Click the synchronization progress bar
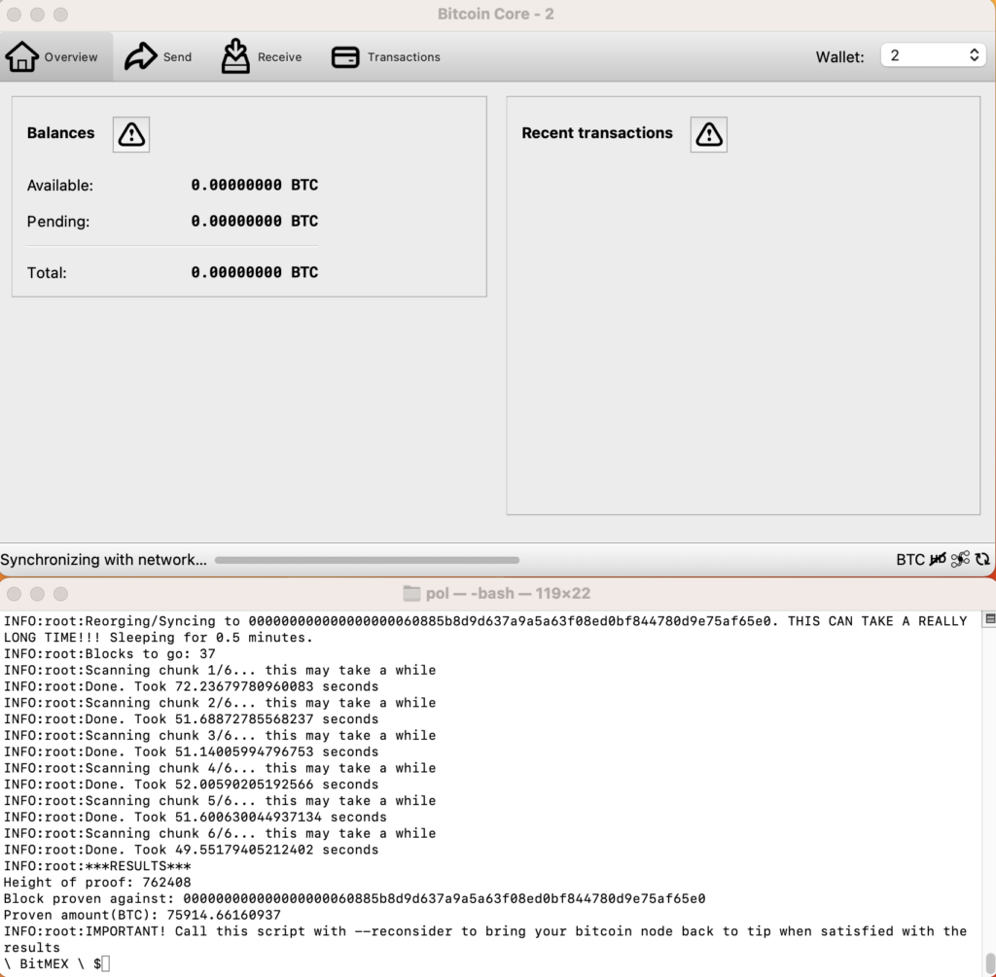The image size is (996, 977). tap(367, 560)
